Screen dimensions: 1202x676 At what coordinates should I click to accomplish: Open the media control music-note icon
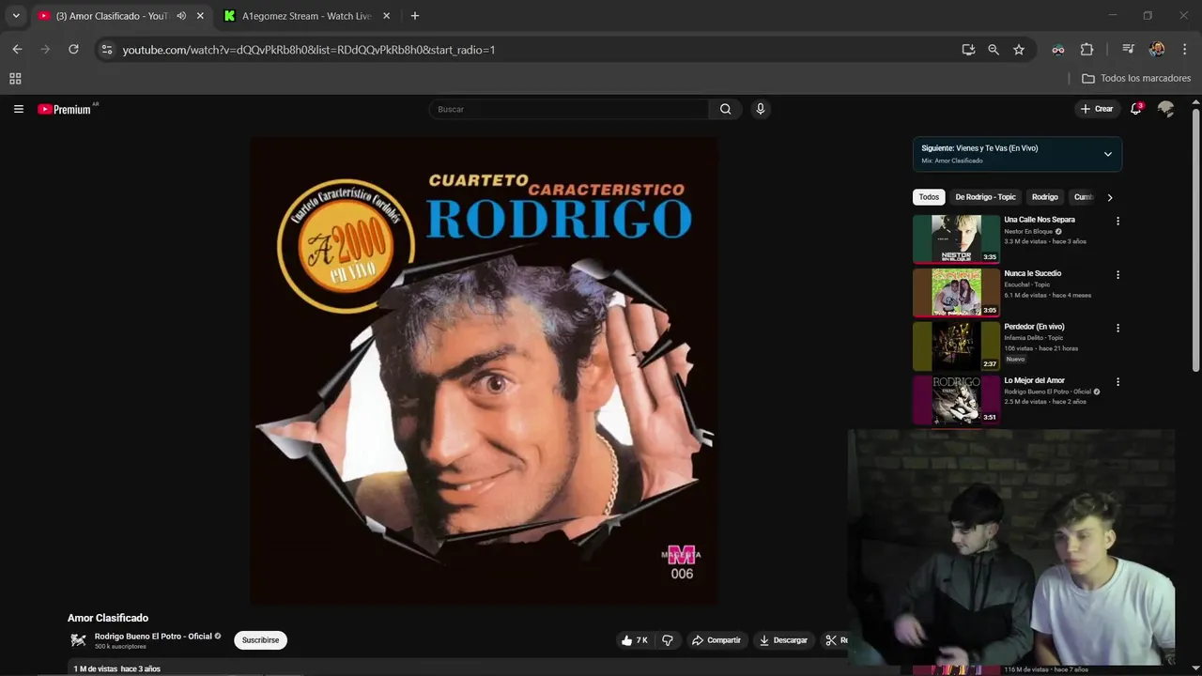(x=1129, y=50)
